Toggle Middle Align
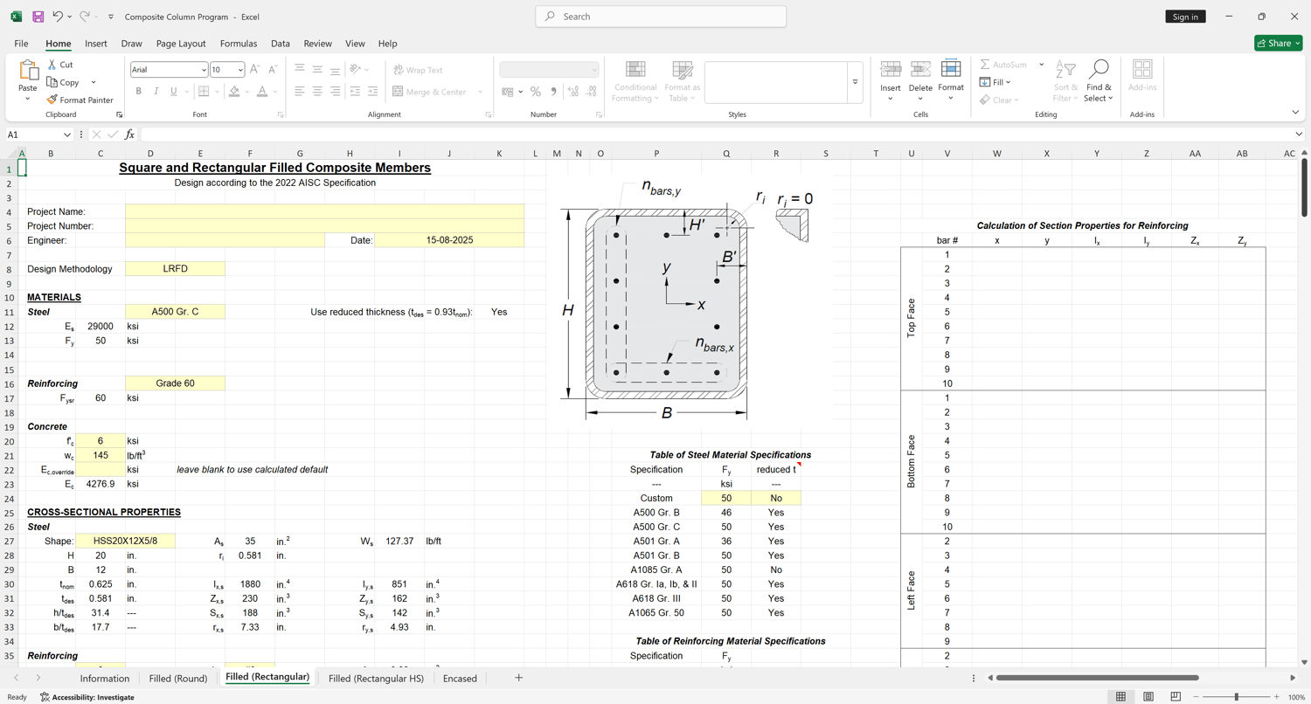The width and height of the screenshot is (1311, 704). (317, 70)
